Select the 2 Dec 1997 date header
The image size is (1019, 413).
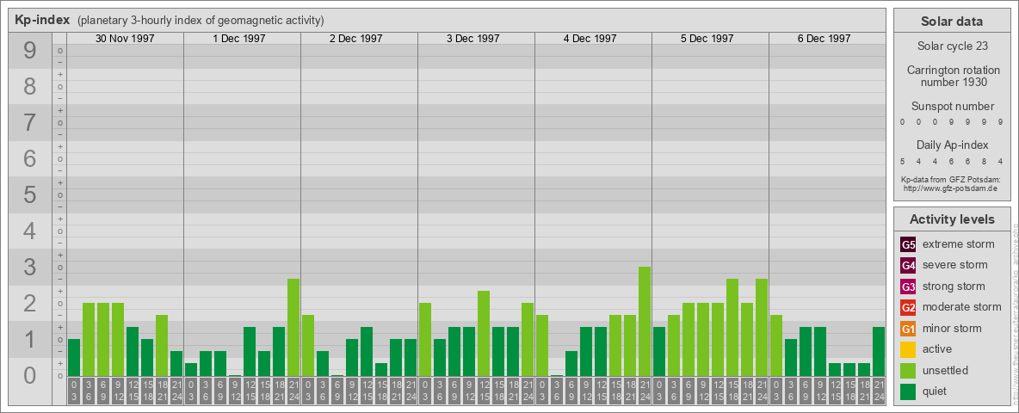coord(356,39)
